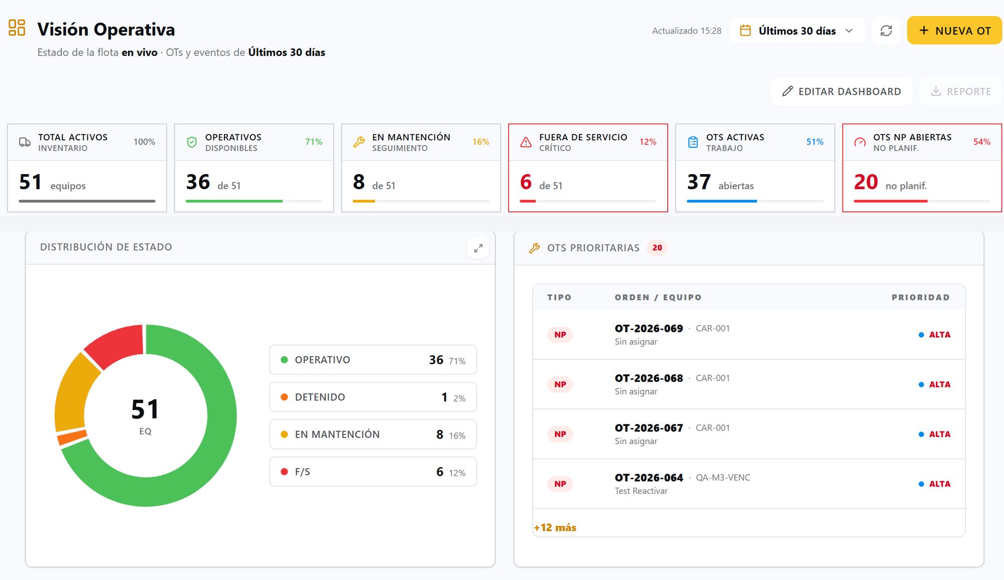Click the 36 de 51 operativos value
This screenshot has width=1004, height=580.
pyautogui.click(x=213, y=182)
